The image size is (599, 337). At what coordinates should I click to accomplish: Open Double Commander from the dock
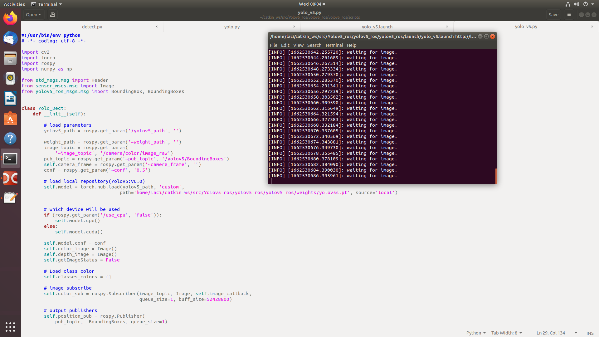click(x=10, y=178)
